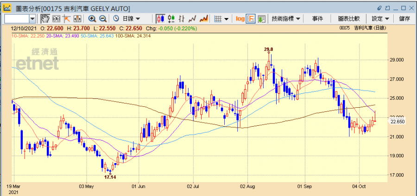417x196 pixels.
Task: Toggle the green down-arrow panel button
Action: [261, 18]
